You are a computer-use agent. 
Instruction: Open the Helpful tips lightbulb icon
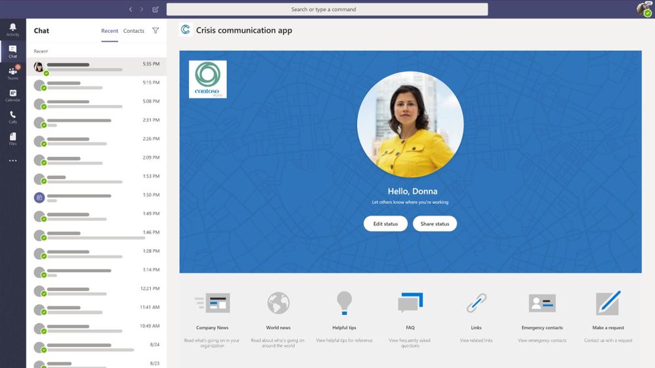[x=344, y=302]
